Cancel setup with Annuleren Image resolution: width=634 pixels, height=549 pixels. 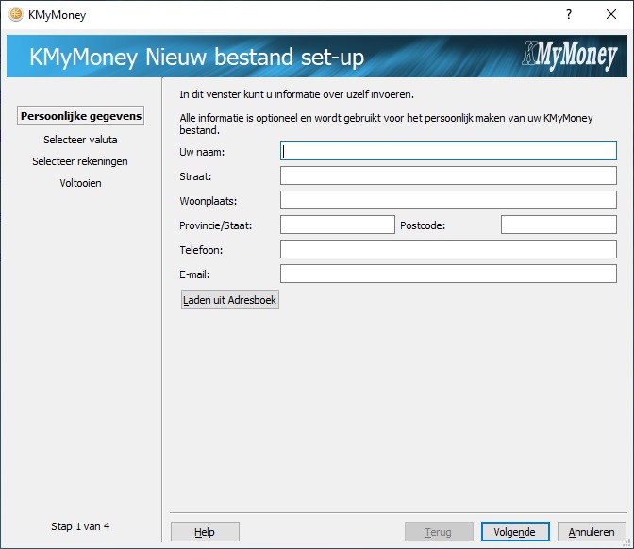pos(592,532)
